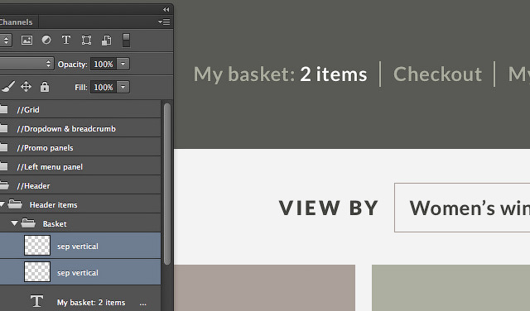This screenshot has height=311, width=530.
Task: Filter layers by adjustment layer icon
Action: (x=46, y=40)
